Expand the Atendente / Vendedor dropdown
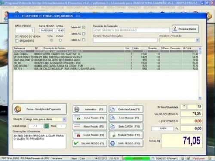The height and width of the screenshot is (161, 215). pos(197,40)
